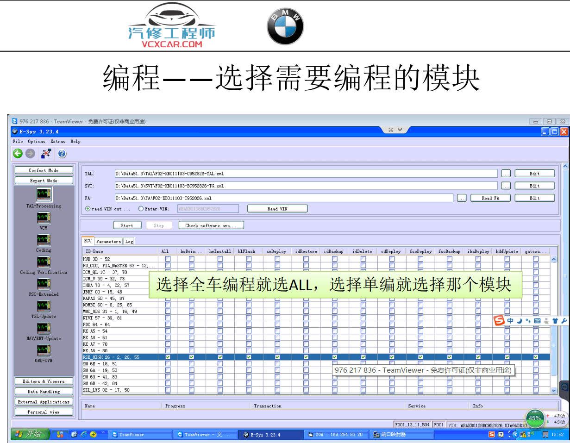Open the Options menu

[36, 142]
